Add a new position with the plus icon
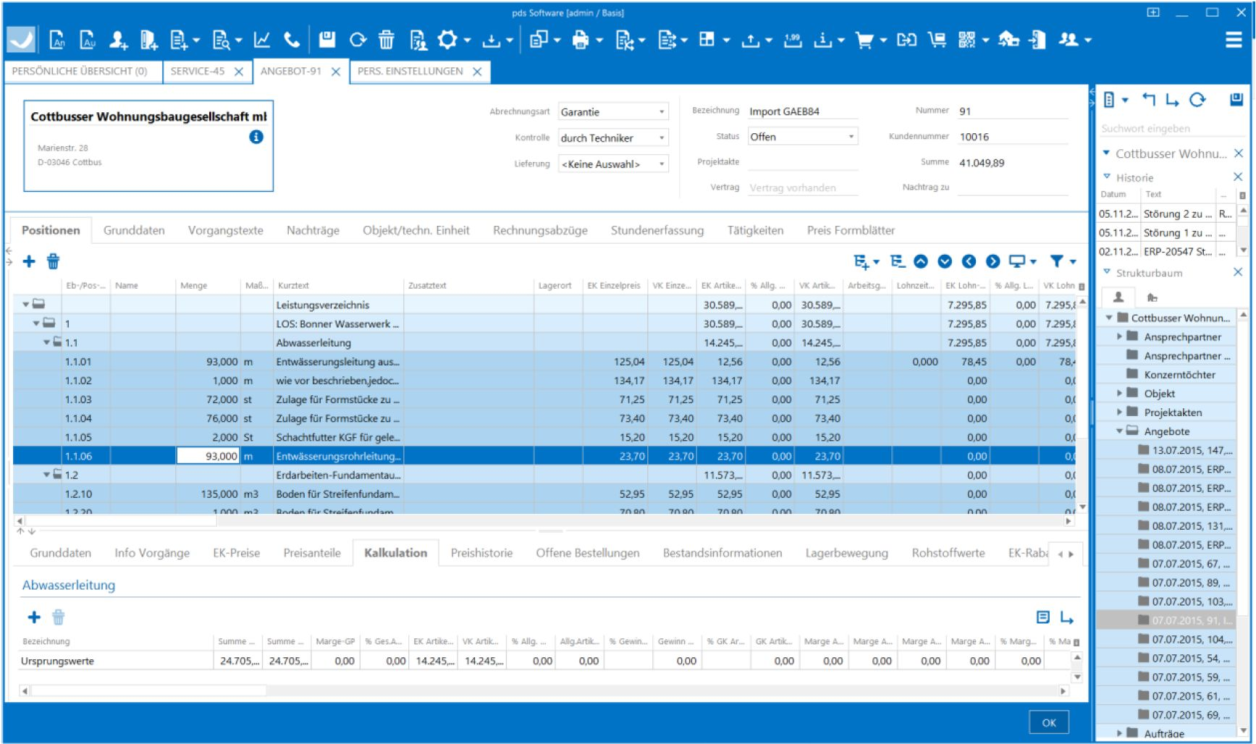The image size is (1256, 744). pyautogui.click(x=29, y=261)
